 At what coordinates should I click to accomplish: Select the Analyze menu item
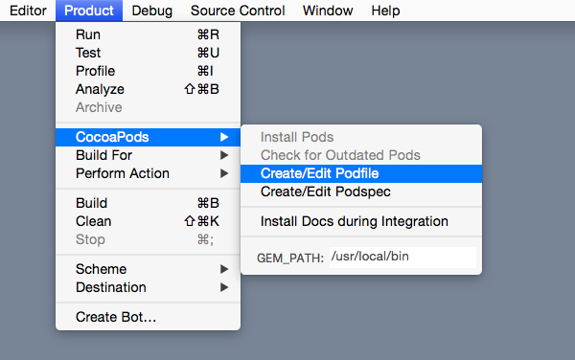coord(149,89)
